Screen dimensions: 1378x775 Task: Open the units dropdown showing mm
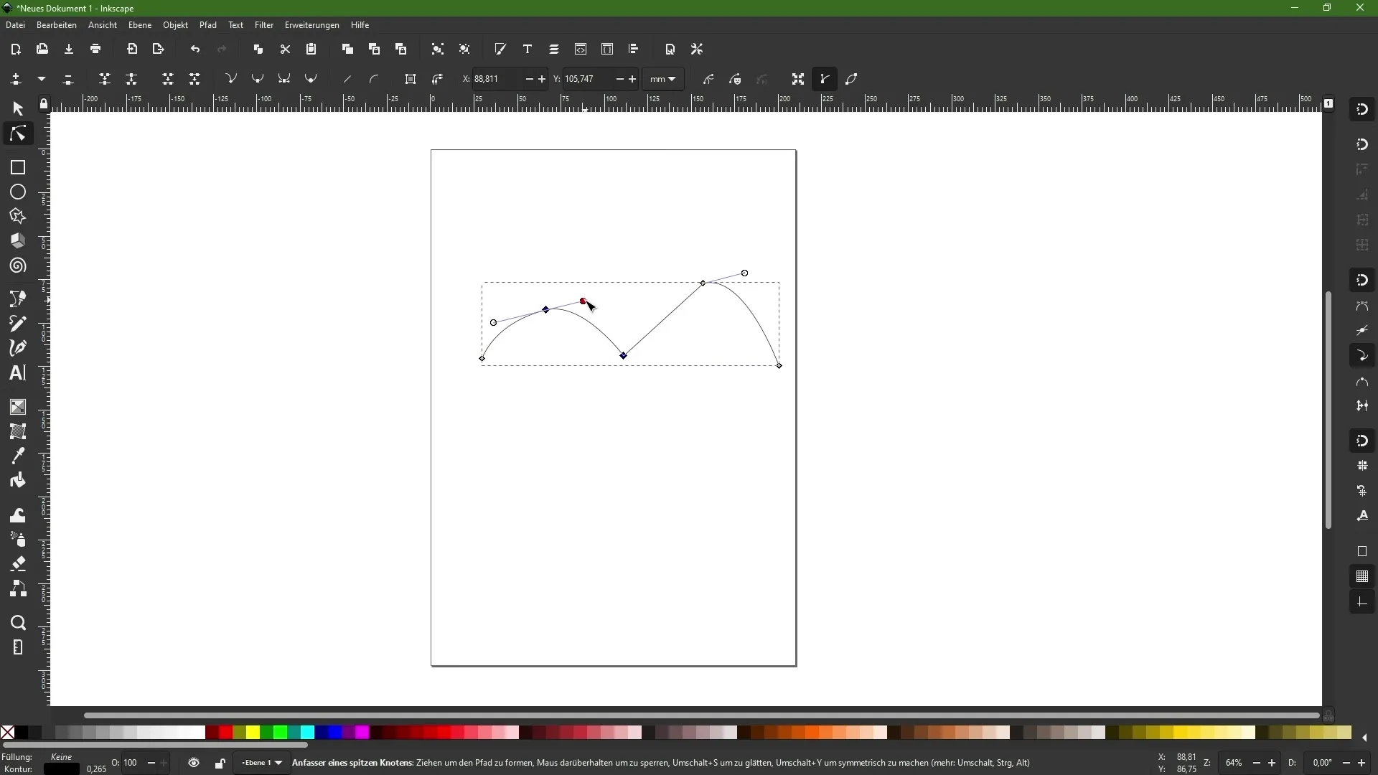click(x=662, y=79)
